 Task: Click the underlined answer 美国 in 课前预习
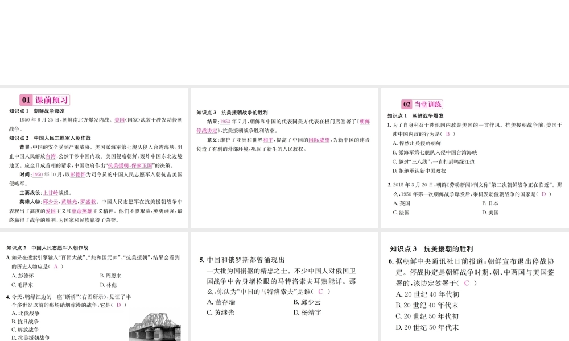pos(119,120)
